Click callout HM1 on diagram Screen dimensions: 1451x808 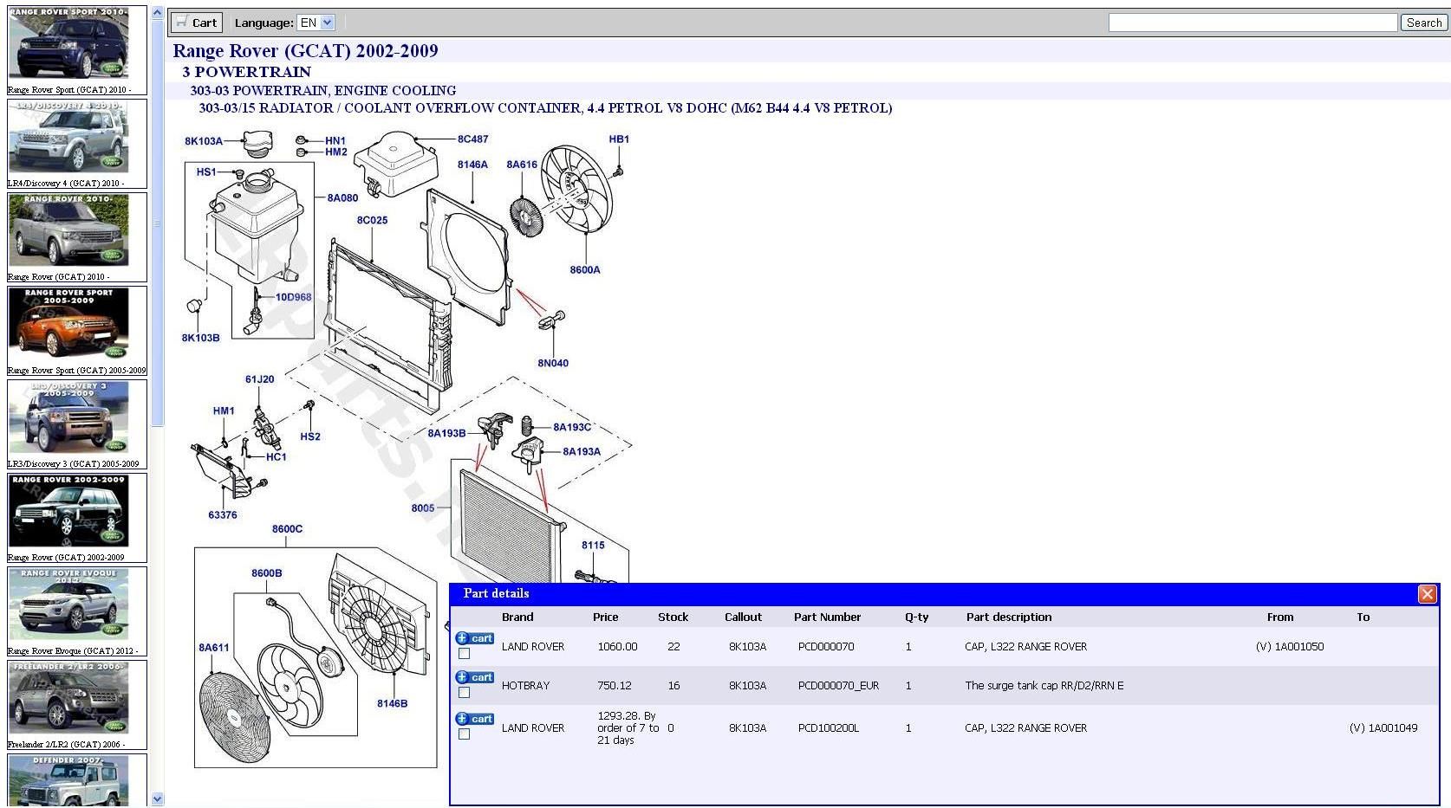tap(224, 411)
